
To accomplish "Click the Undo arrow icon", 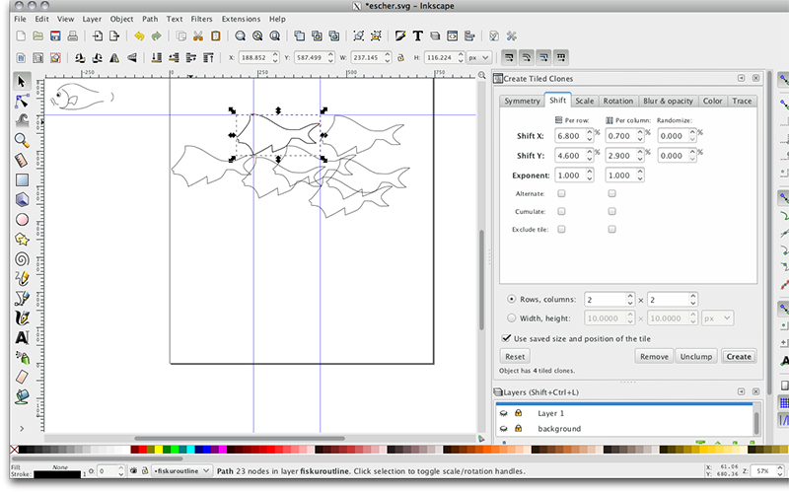I will (x=139, y=36).
